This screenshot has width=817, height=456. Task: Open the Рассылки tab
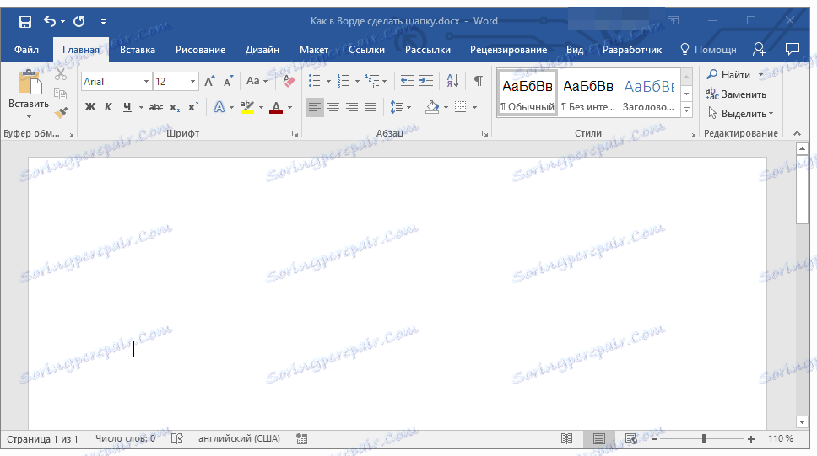(428, 50)
